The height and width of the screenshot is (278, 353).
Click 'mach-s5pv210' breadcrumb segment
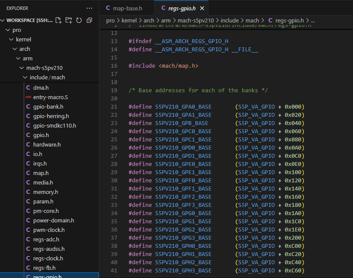[x=195, y=20]
